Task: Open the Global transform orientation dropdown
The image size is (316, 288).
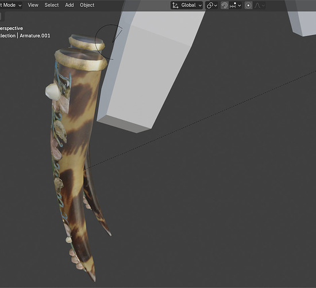Action: pos(187,5)
